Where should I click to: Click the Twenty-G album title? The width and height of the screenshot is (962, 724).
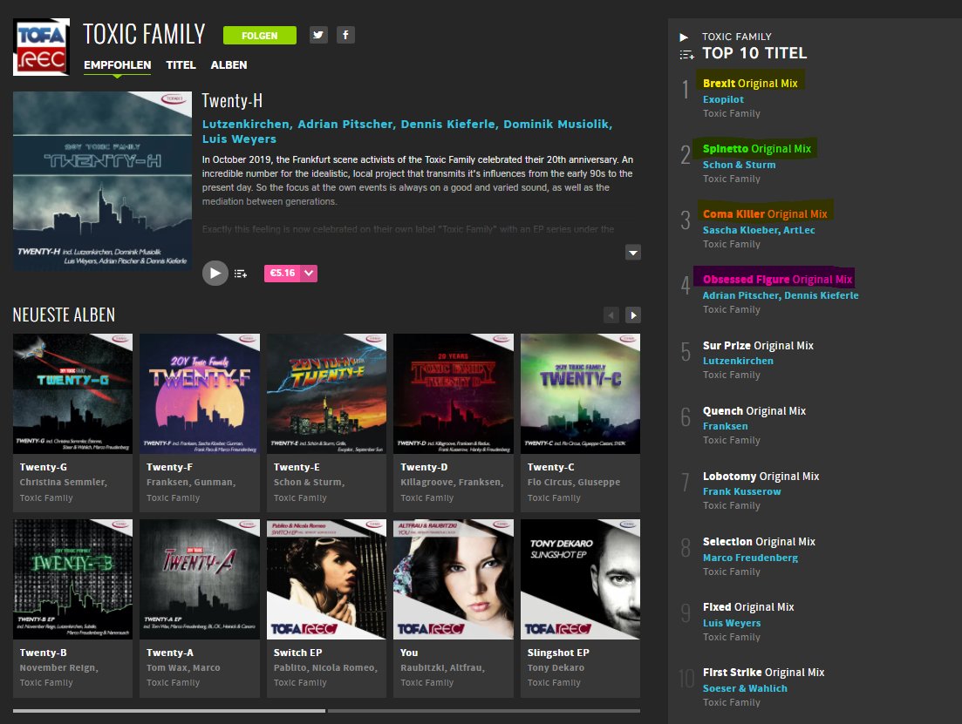[x=44, y=467]
